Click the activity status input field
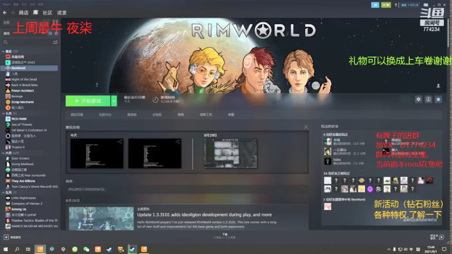This screenshot has height=254, width=452. pos(187,189)
